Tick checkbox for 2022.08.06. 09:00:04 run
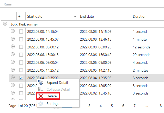This screenshot has height=113, width=164. click(21, 62)
